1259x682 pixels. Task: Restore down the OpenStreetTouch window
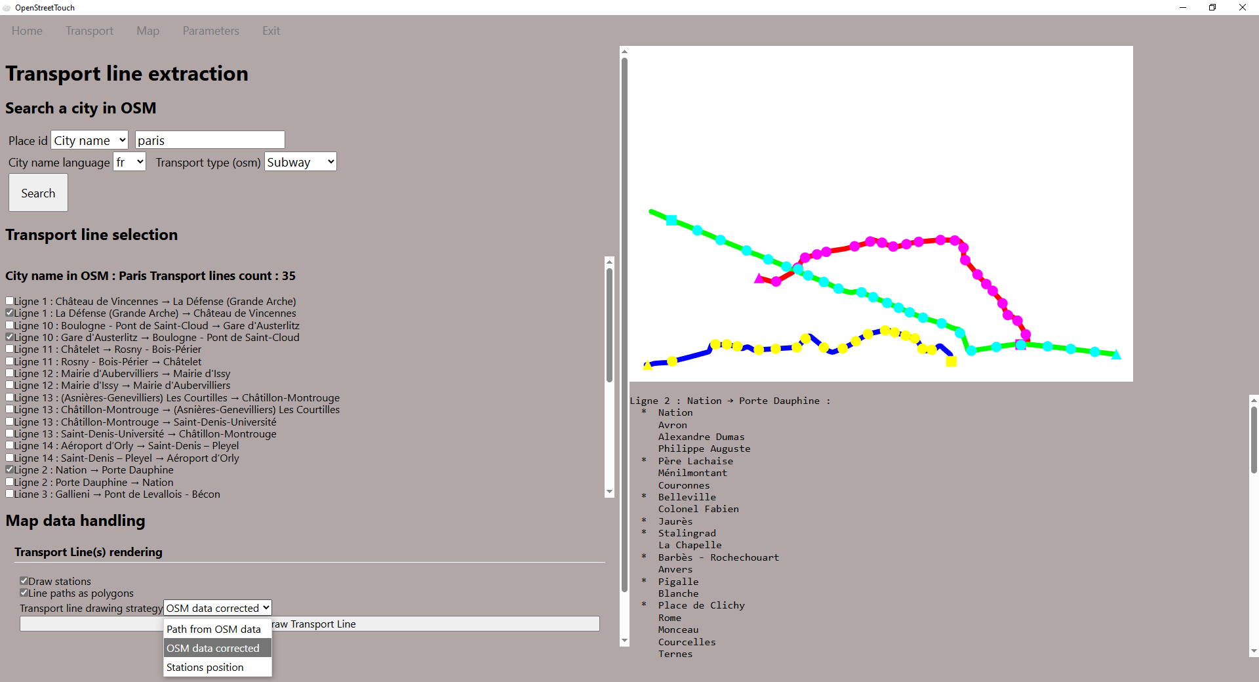click(1212, 7)
